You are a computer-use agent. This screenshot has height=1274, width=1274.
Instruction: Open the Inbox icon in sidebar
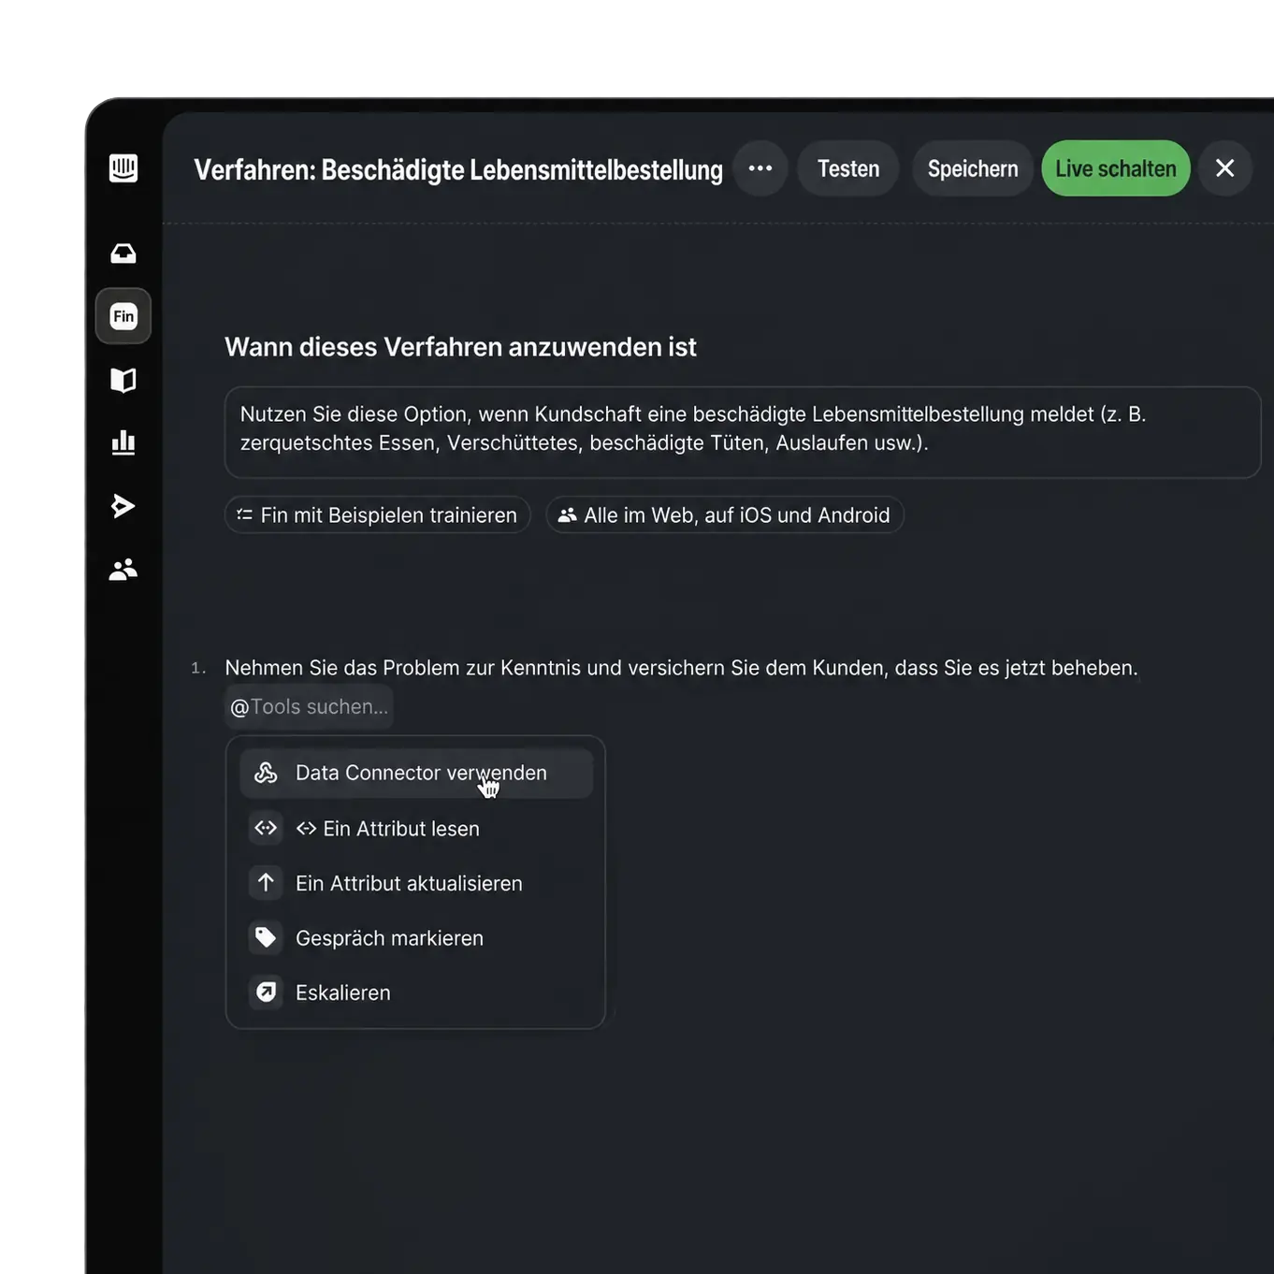pyautogui.click(x=123, y=253)
